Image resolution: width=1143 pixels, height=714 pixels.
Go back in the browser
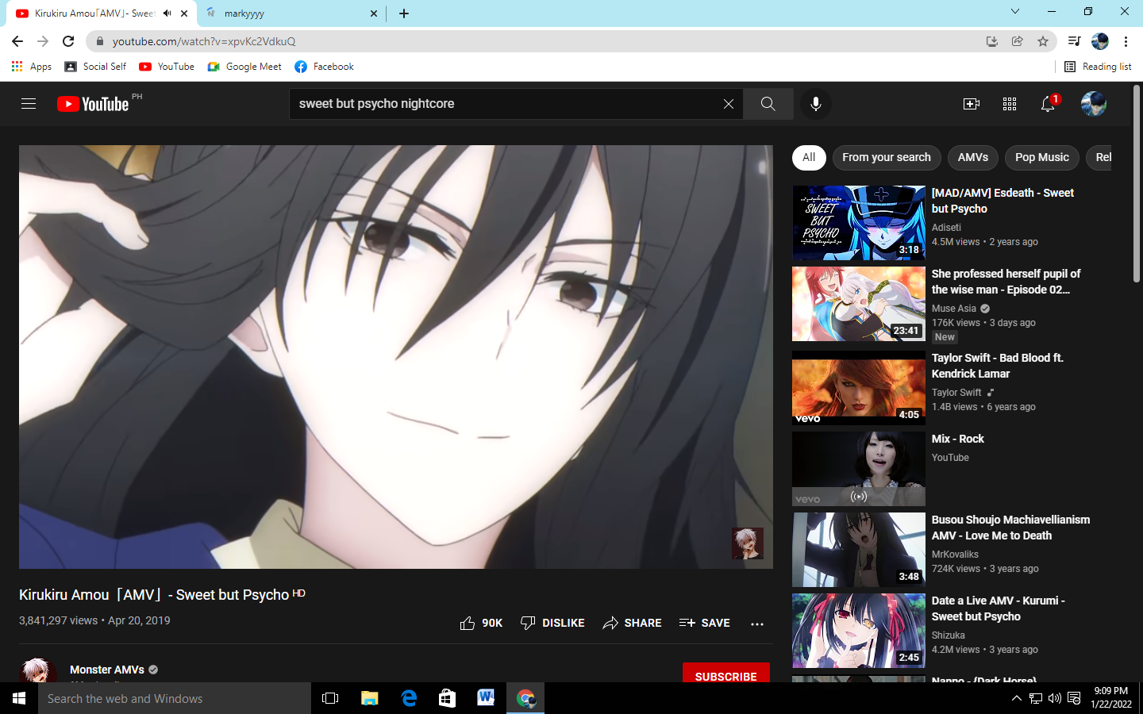[x=17, y=41]
